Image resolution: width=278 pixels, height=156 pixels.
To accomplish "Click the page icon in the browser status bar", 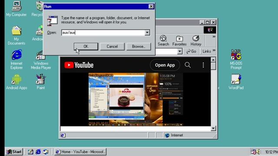I will (63, 135).
